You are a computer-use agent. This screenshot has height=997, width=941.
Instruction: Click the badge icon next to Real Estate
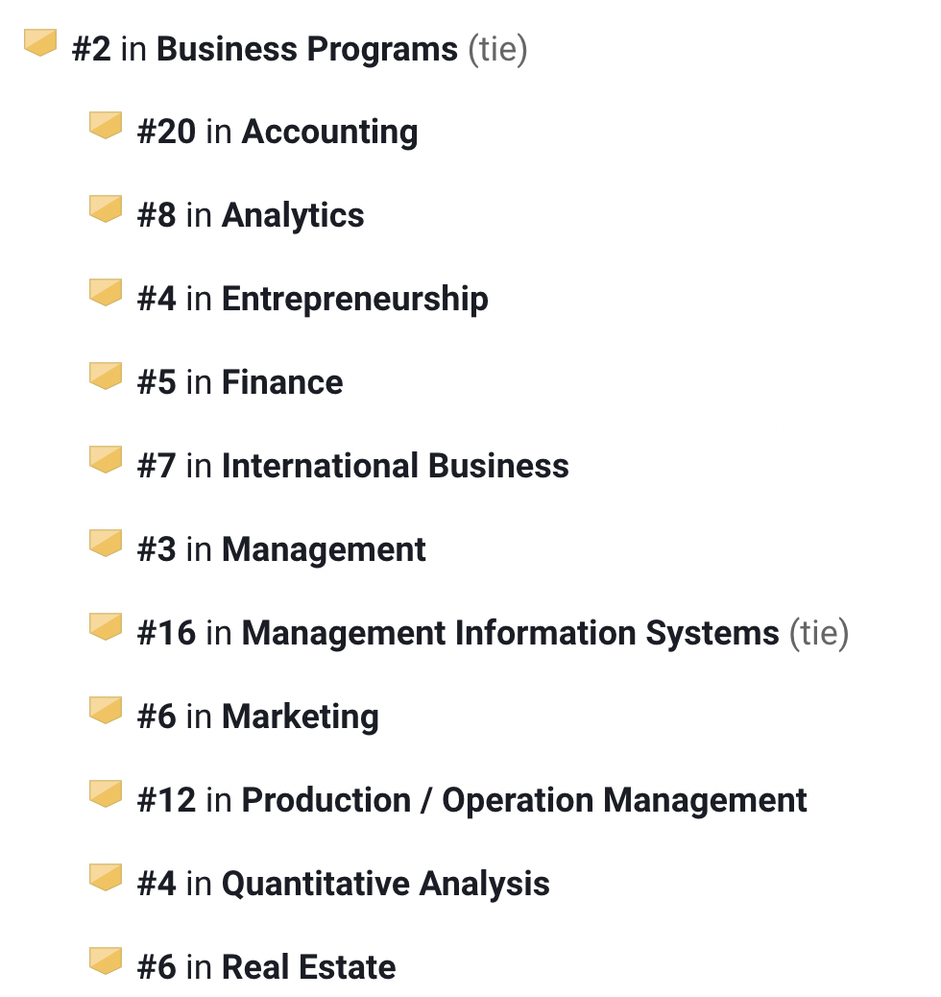coord(106,961)
